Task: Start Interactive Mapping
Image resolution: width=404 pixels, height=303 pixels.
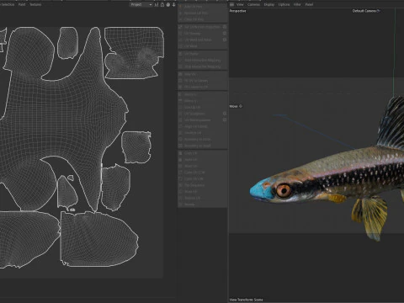Action: (x=202, y=60)
